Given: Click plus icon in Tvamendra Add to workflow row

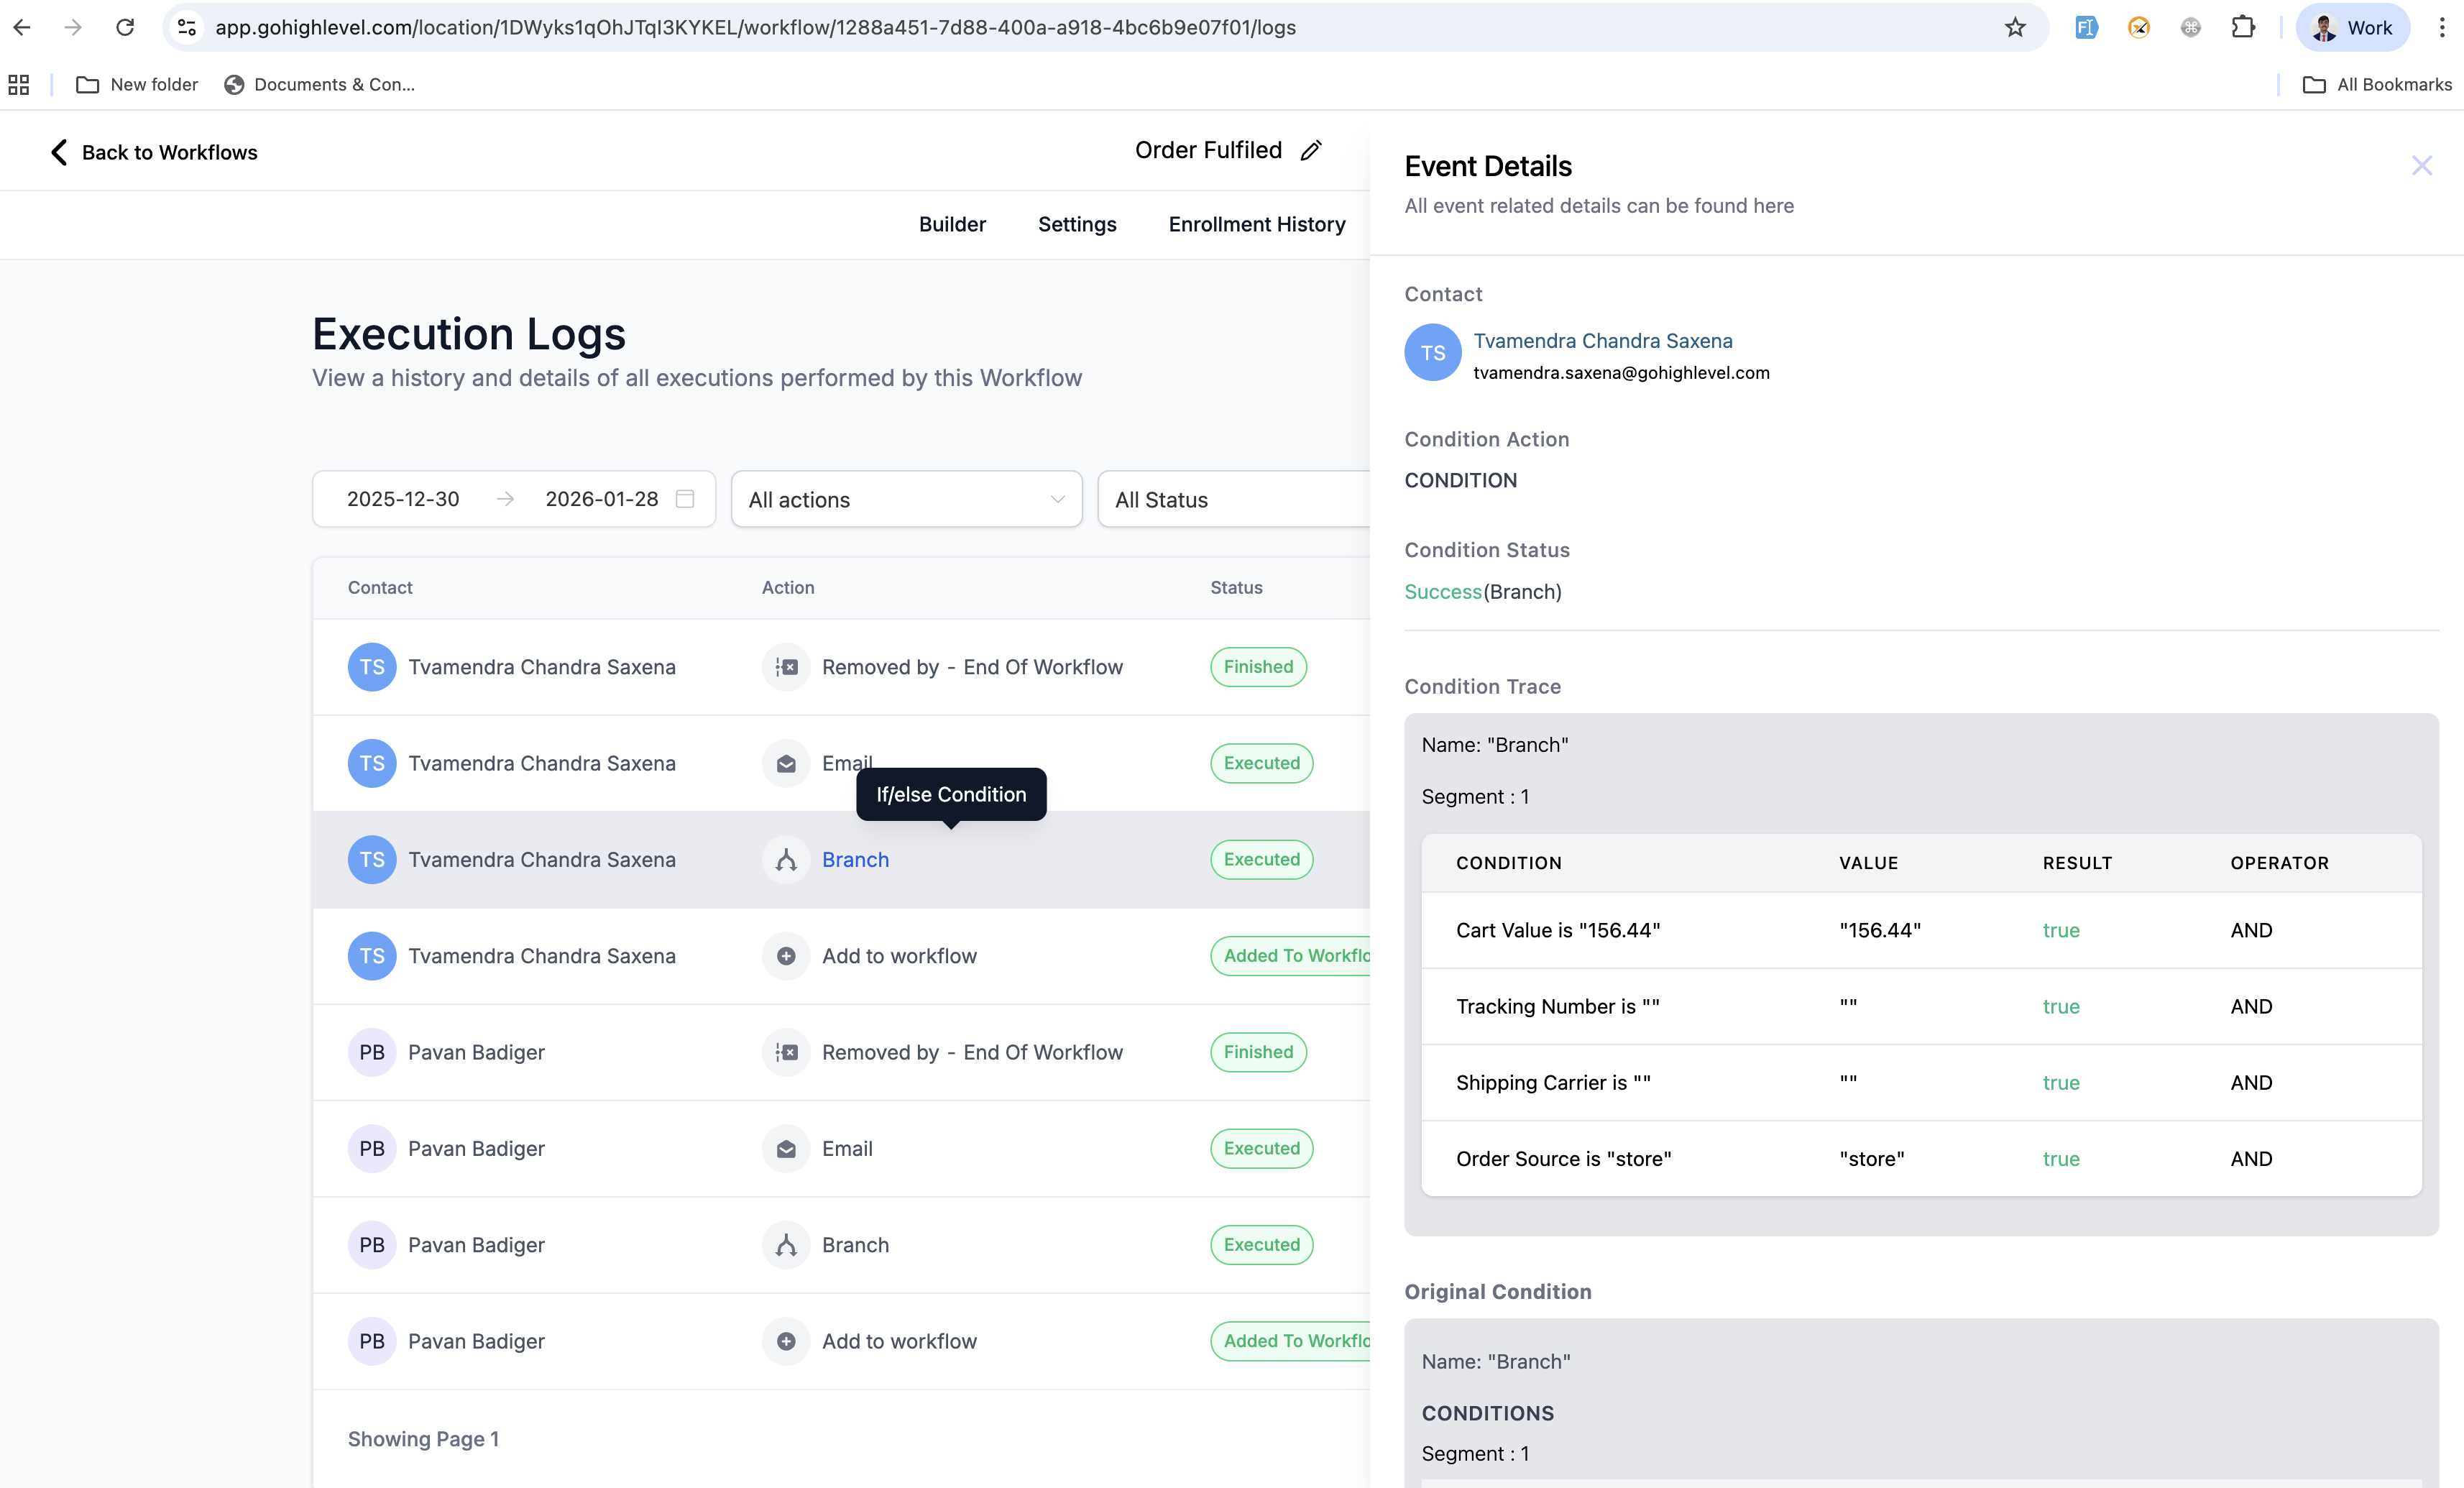Looking at the screenshot, I should pos(786,956).
